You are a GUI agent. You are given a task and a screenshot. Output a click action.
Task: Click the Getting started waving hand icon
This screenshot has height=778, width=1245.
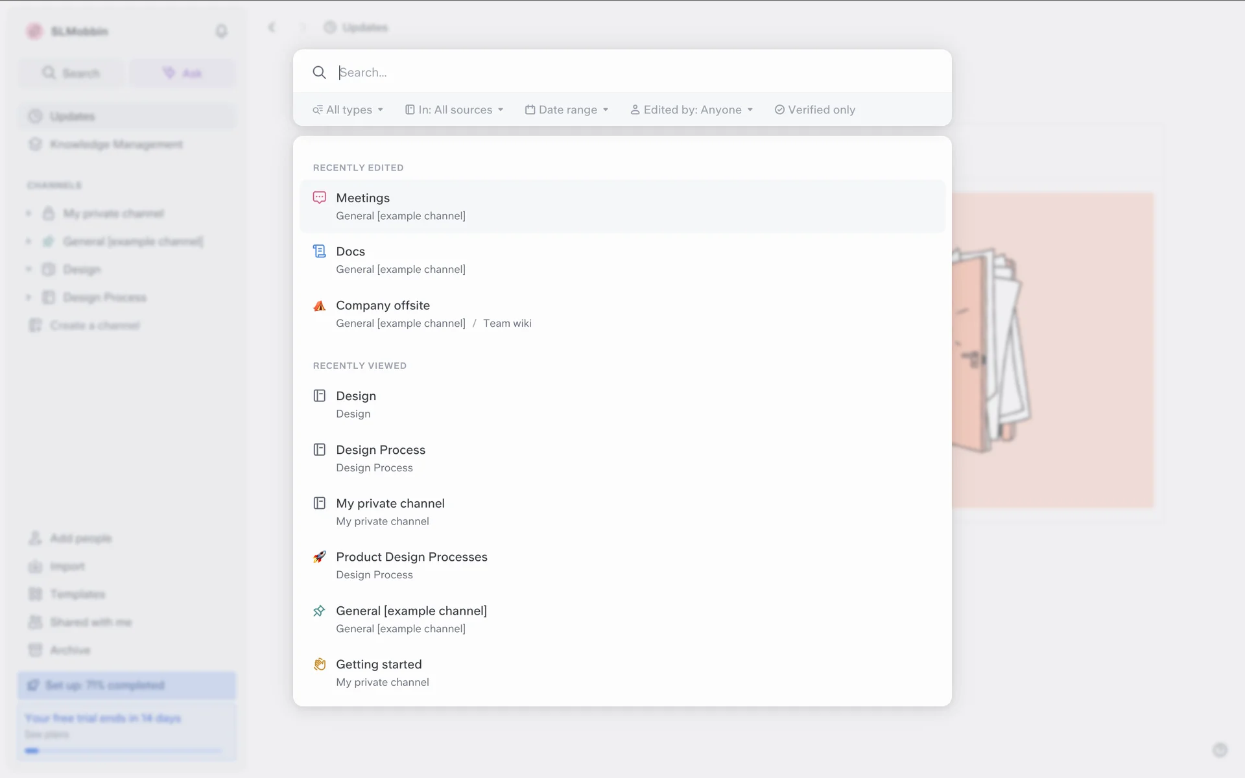point(319,665)
